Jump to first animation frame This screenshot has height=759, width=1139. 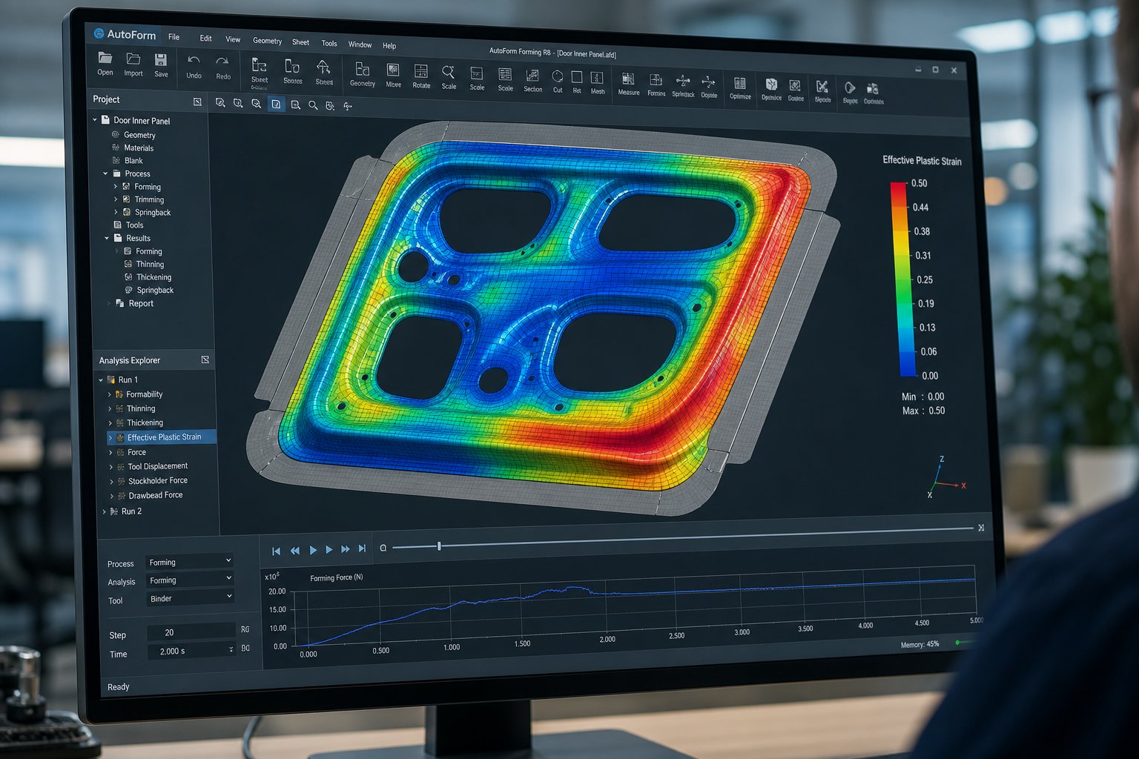tap(277, 551)
